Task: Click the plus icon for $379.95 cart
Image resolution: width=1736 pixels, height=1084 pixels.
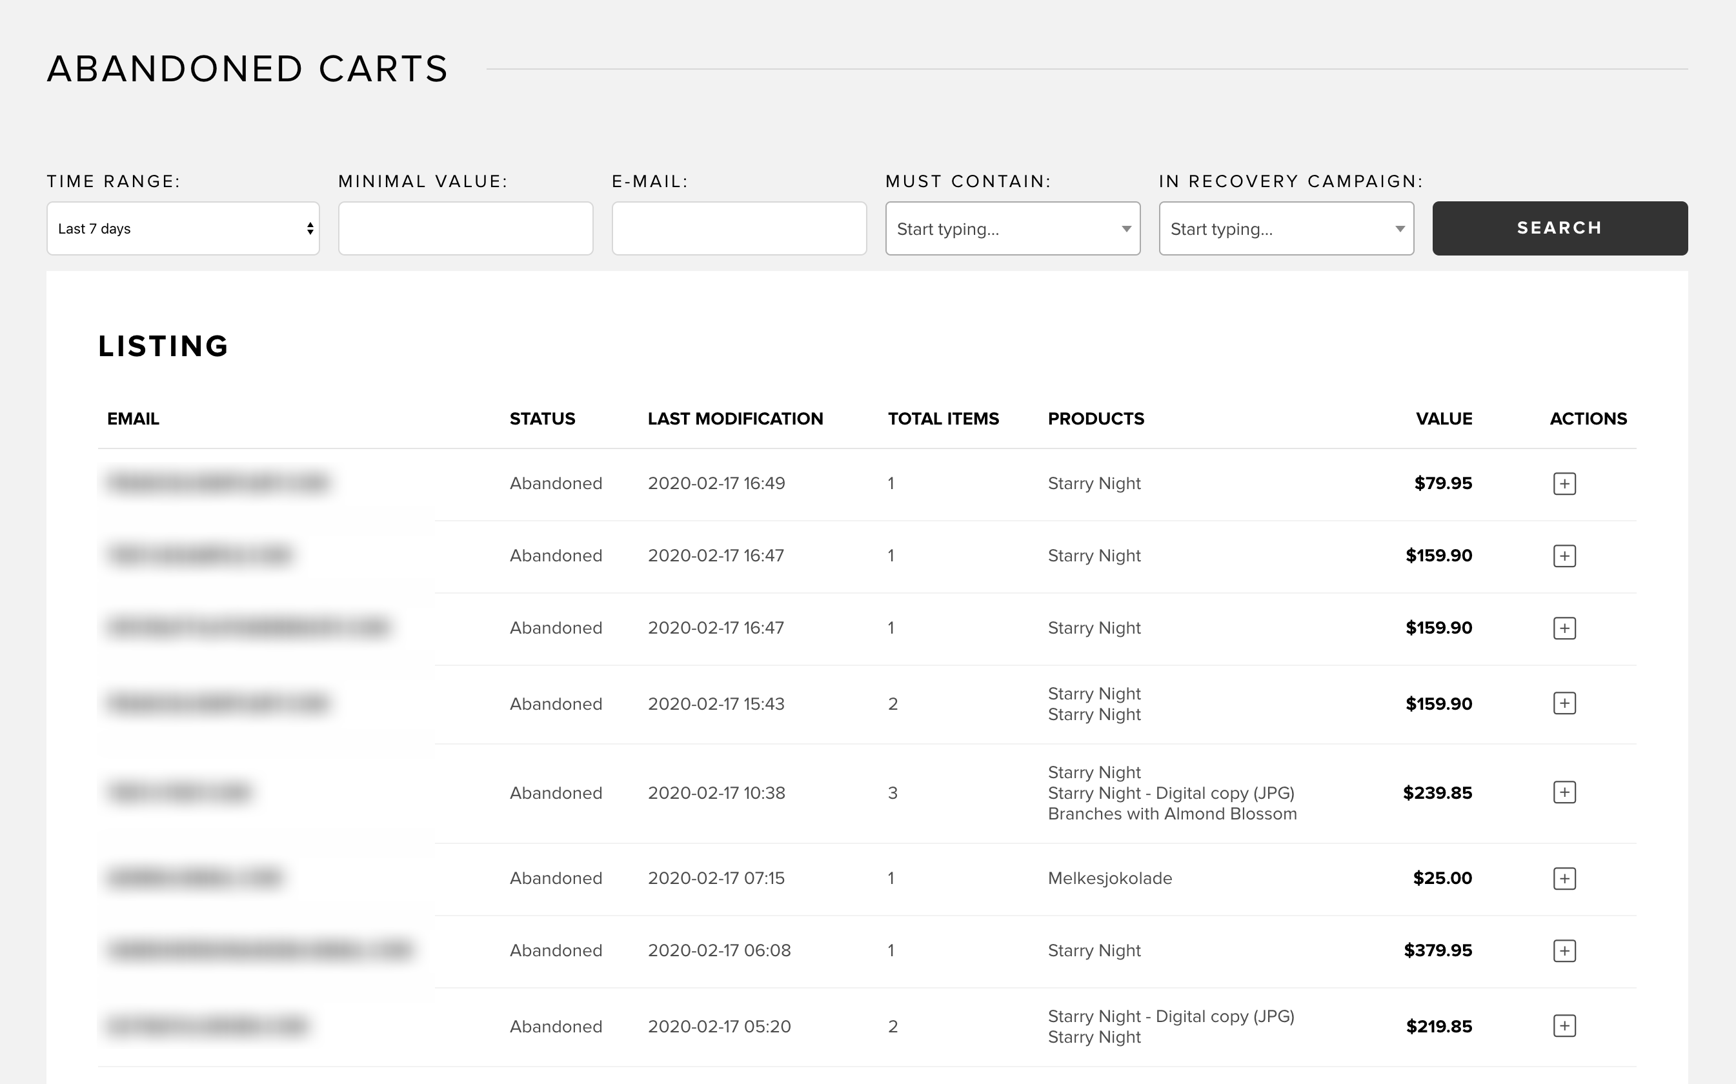Action: (x=1564, y=950)
